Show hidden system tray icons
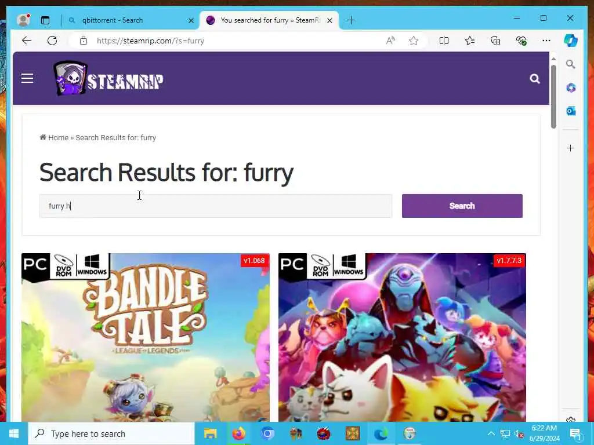This screenshot has width=594, height=445. [491, 433]
